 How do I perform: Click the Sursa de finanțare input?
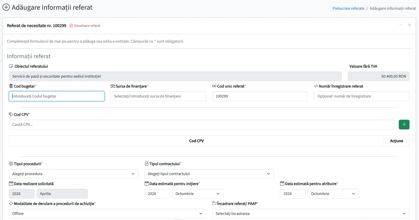click(x=158, y=96)
